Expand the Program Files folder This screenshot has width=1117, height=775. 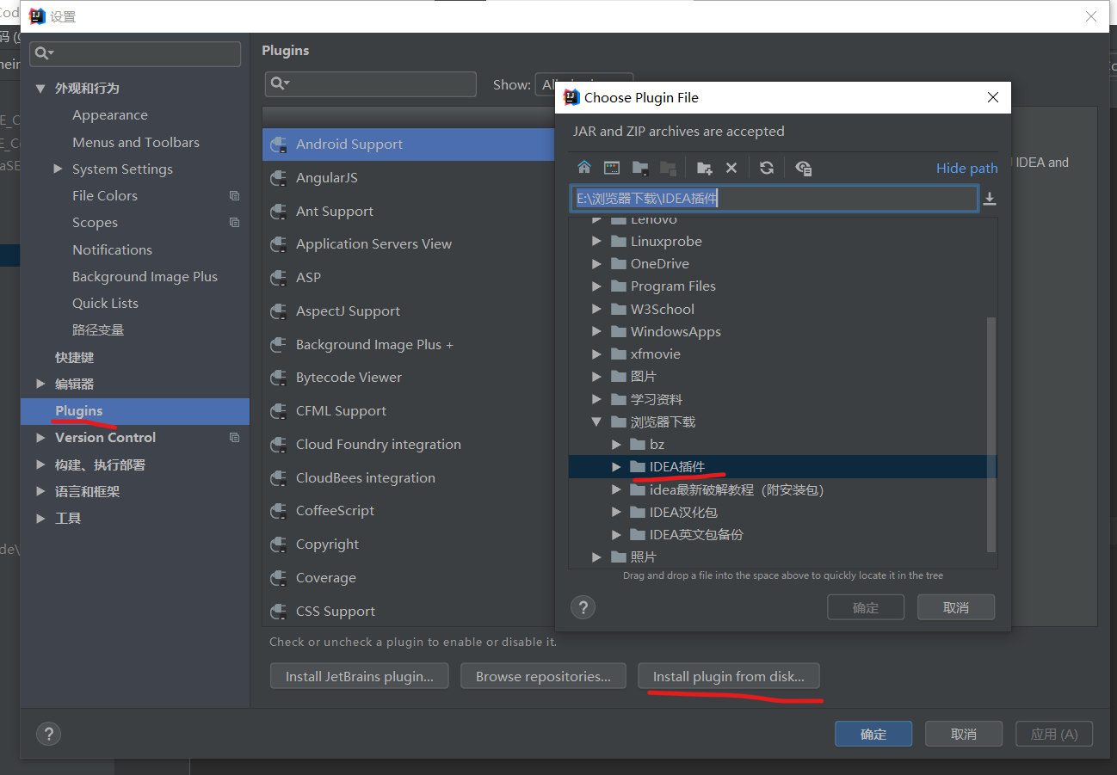coord(596,286)
